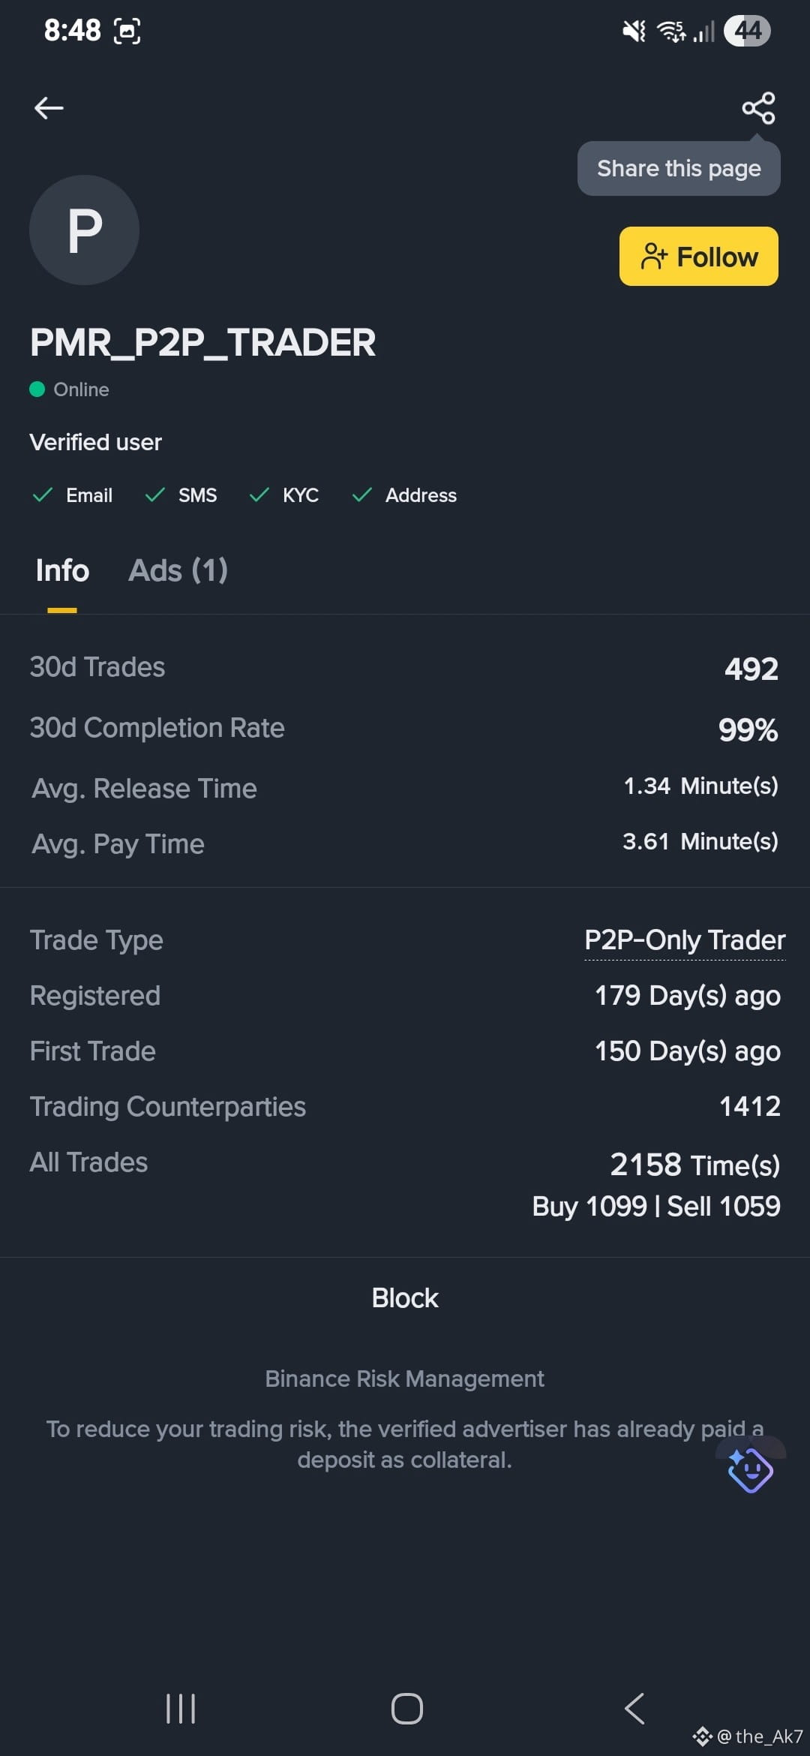Image resolution: width=810 pixels, height=1756 pixels.
Task: Tap the Android back navigation chevron
Action: pyautogui.click(x=634, y=1709)
